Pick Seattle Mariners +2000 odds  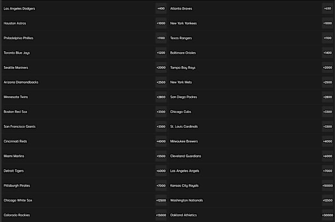pyautogui.click(x=161, y=68)
